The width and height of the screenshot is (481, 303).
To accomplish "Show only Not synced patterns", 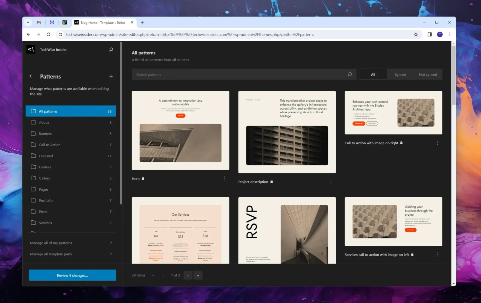I will click(x=428, y=74).
